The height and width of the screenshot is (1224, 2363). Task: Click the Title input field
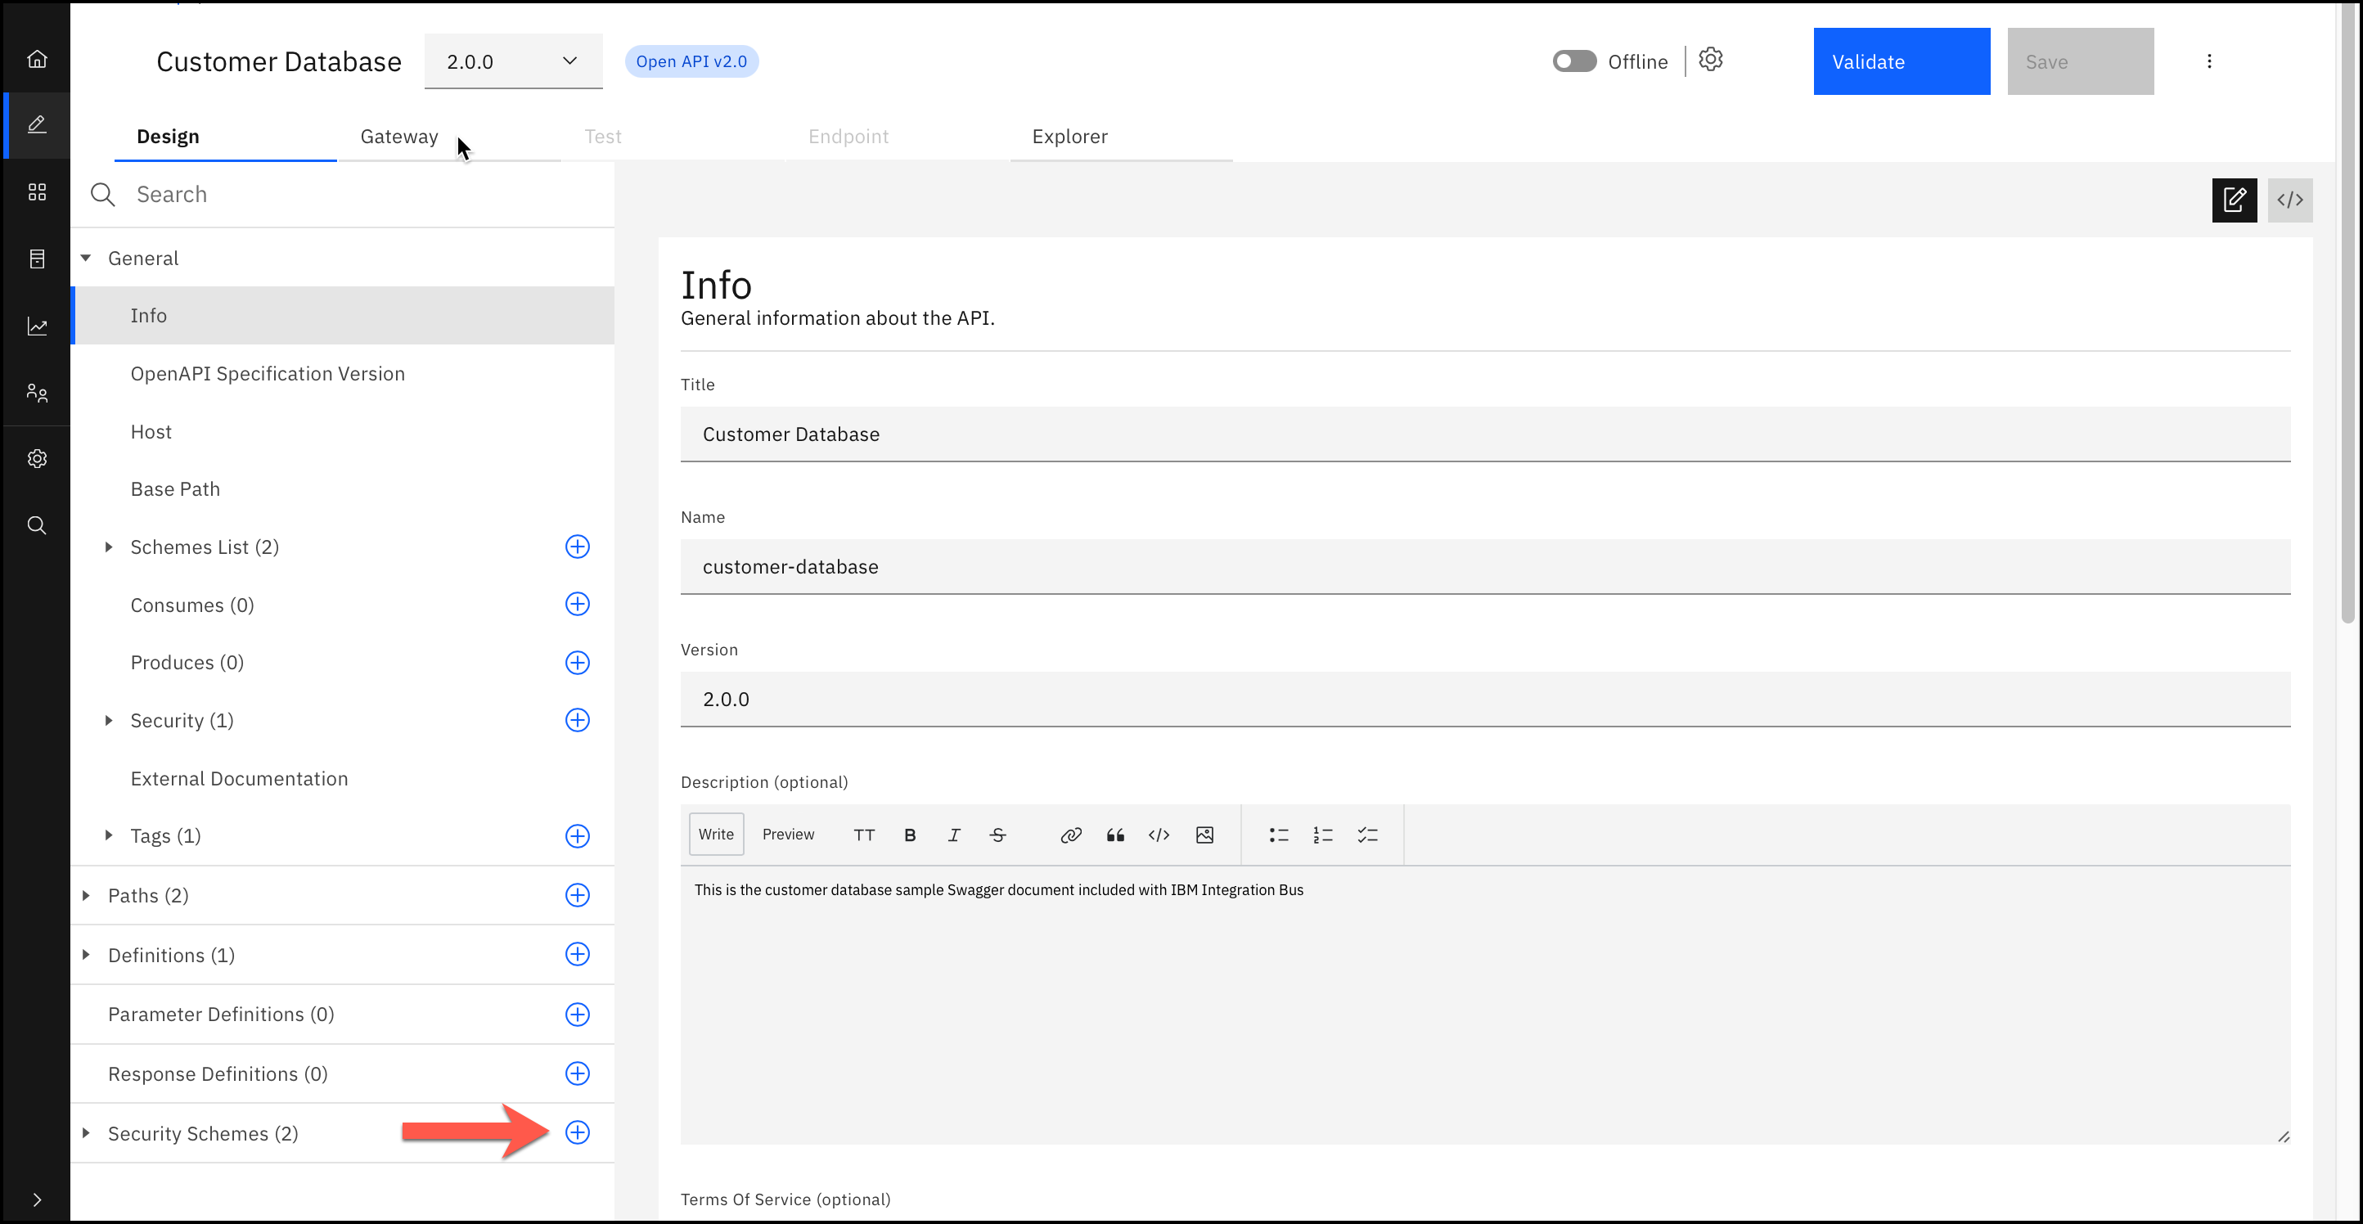point(1484,434)
